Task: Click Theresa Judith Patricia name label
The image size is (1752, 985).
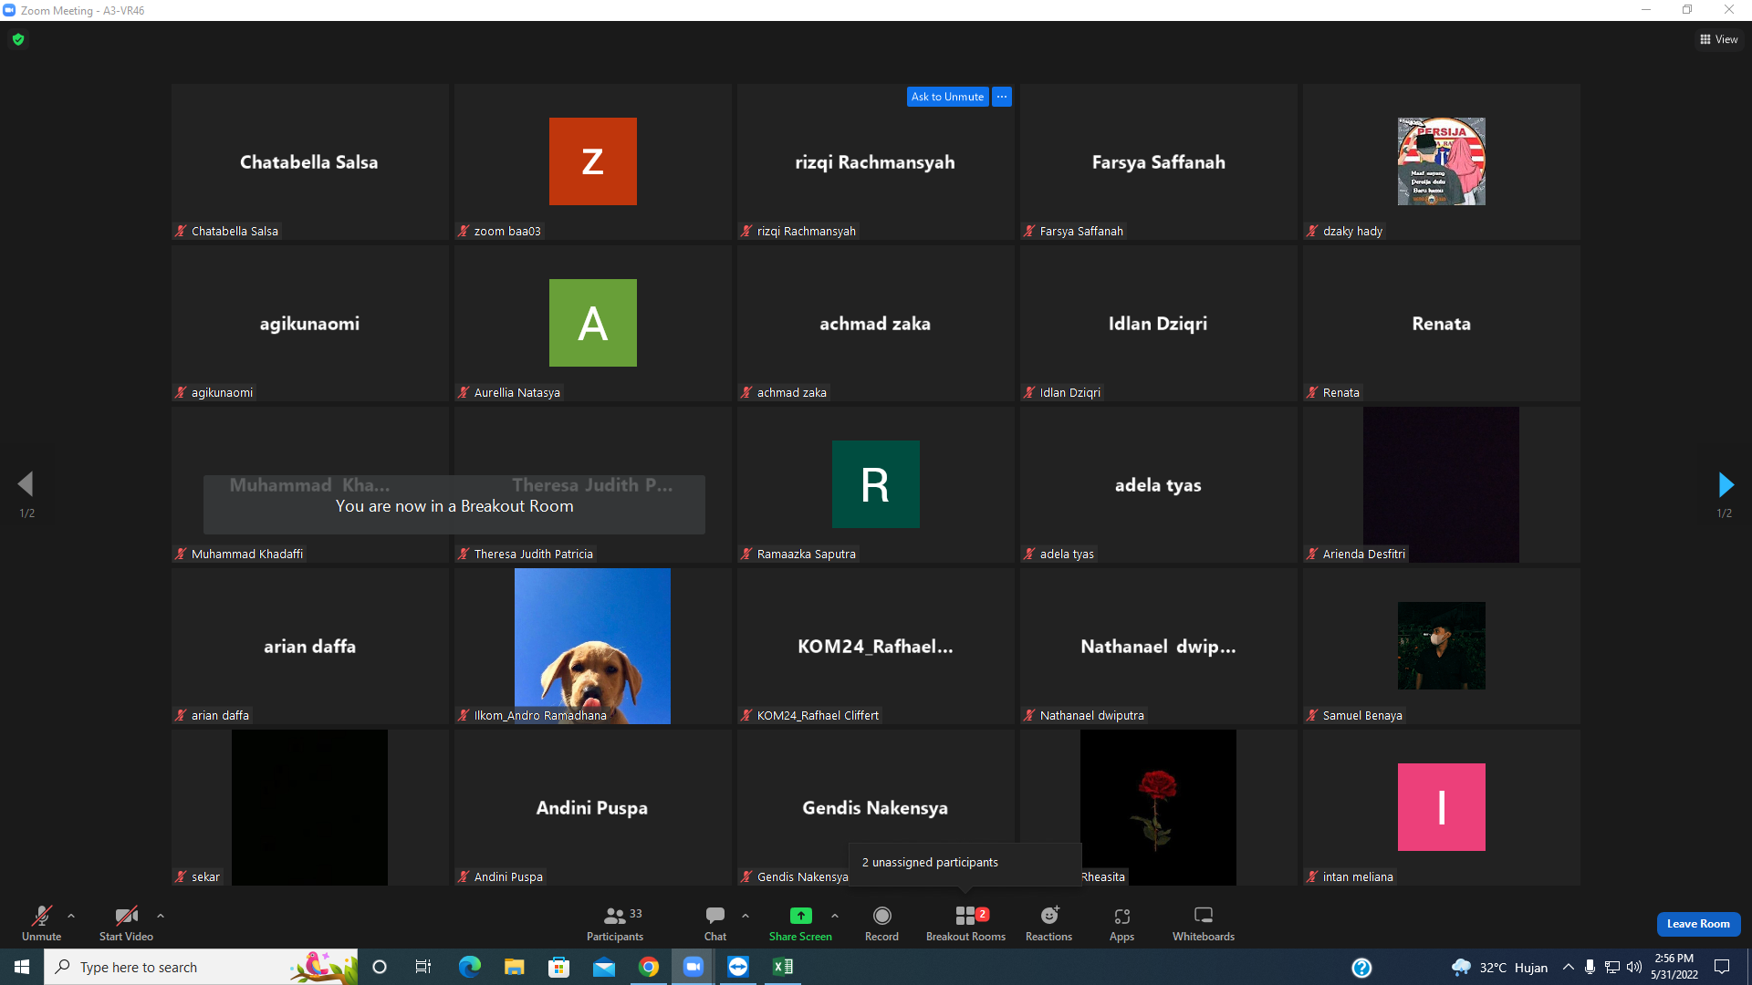Action: [x=534, y=555]
